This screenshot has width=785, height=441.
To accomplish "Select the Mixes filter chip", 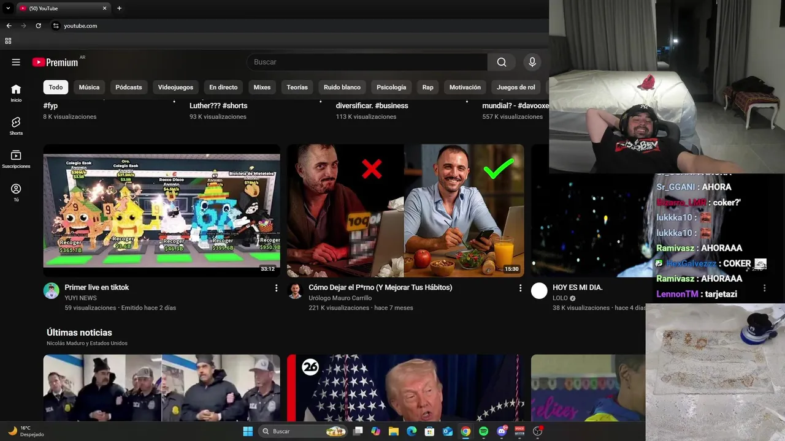I will [262, 87].
